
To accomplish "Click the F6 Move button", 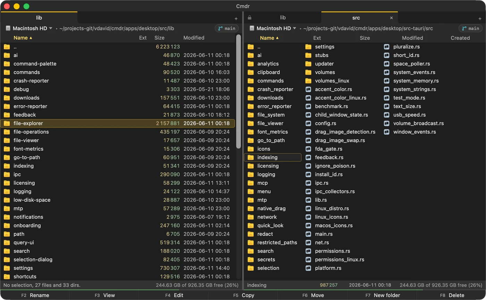I will [x=313, y=295].
